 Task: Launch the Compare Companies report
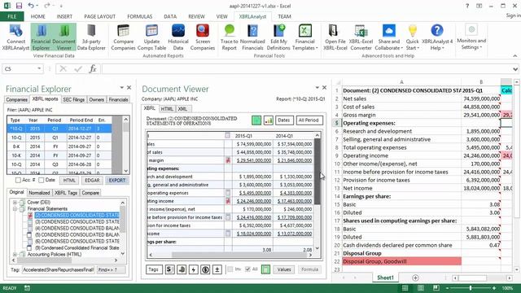point(123,37)
